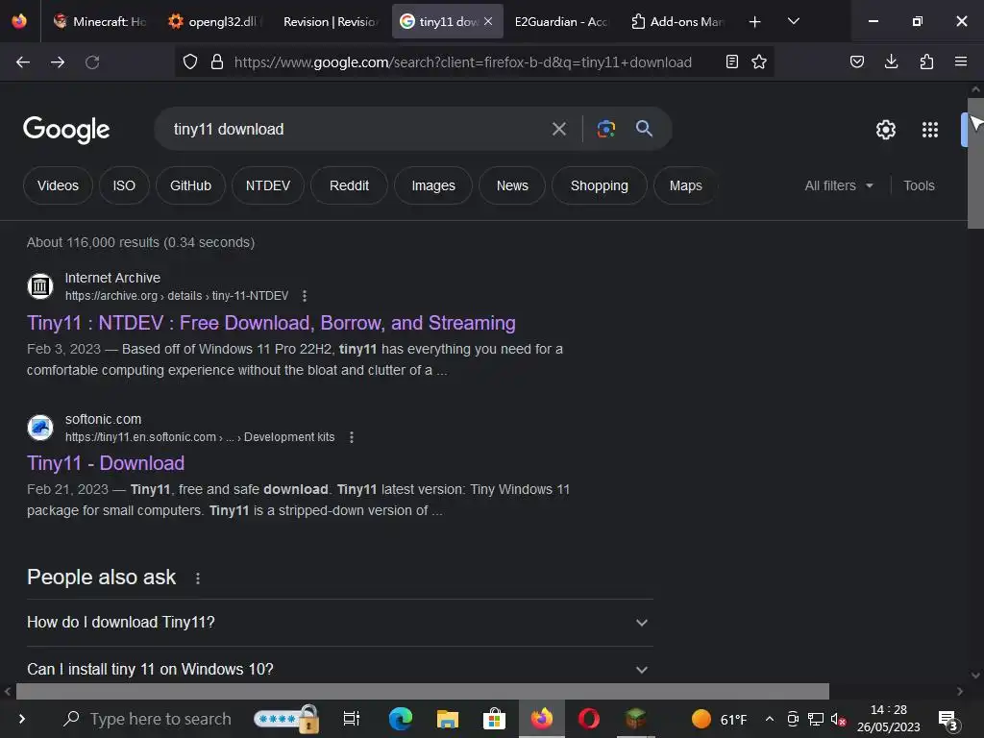
Task: Filter results by ISO chip
Action: [124, 185]
